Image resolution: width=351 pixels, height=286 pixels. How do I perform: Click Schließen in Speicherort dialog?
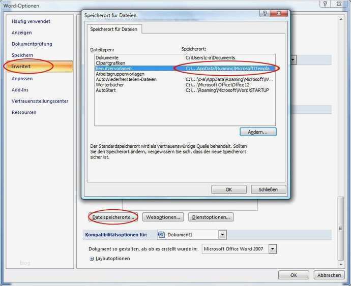click(268, 189)
